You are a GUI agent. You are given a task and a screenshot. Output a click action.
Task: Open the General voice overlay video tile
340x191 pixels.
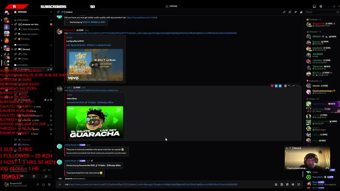307,159
